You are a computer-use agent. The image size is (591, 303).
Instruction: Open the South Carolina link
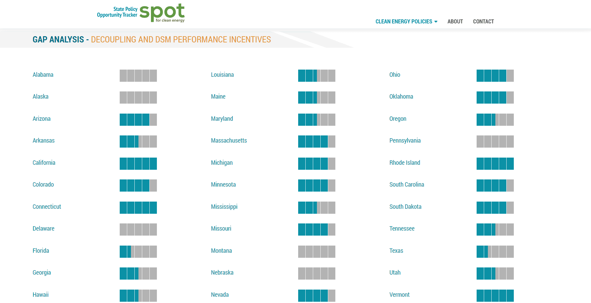coord(407,185)
